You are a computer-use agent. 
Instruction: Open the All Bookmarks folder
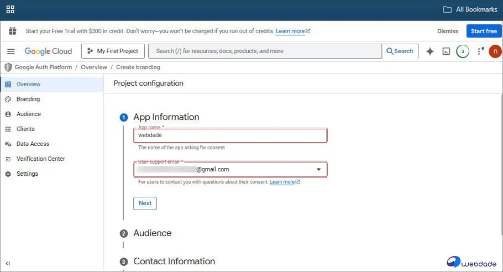[x=469, y=10]
